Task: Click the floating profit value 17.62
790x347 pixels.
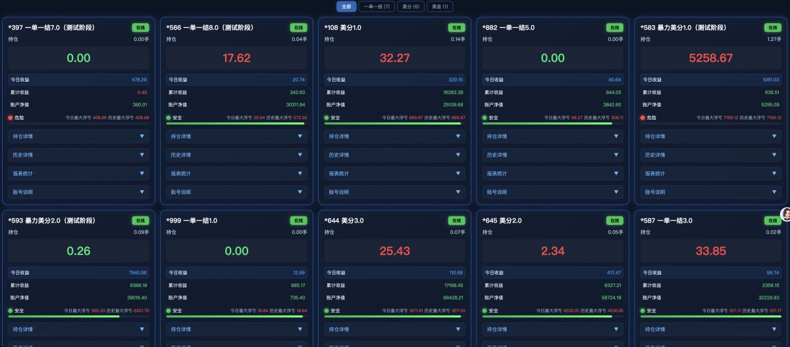Action: pos(237,58)
